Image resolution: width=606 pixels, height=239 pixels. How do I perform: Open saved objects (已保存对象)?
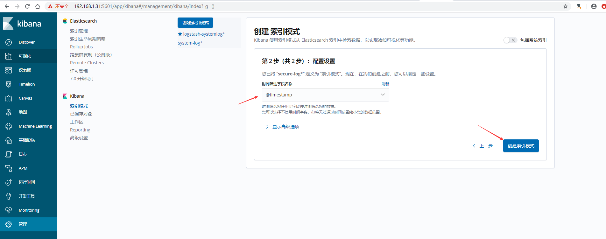click(81, 114)
